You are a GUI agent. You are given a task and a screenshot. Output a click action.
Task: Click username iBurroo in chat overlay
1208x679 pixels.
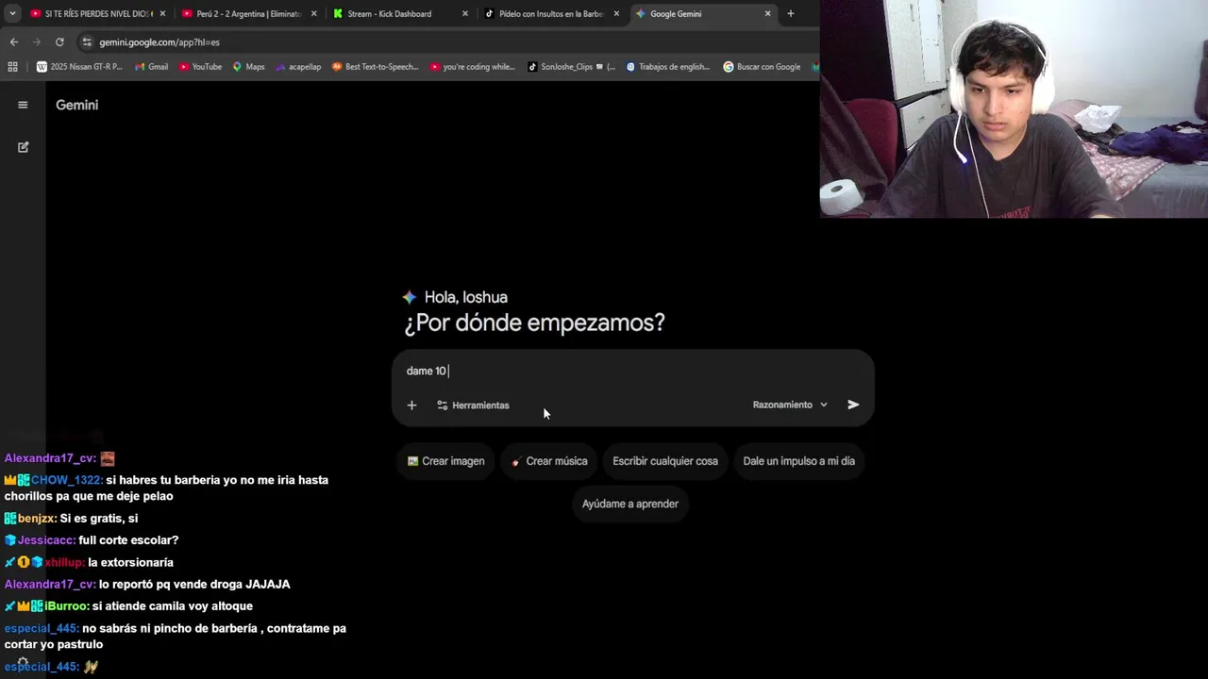(67, 606)
